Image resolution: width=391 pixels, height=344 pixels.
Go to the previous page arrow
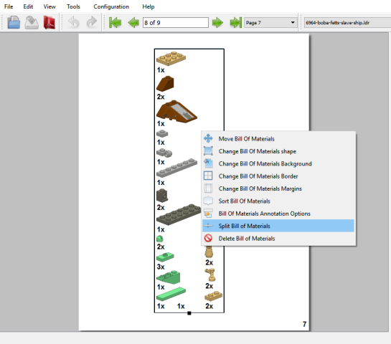coord(133,23)
